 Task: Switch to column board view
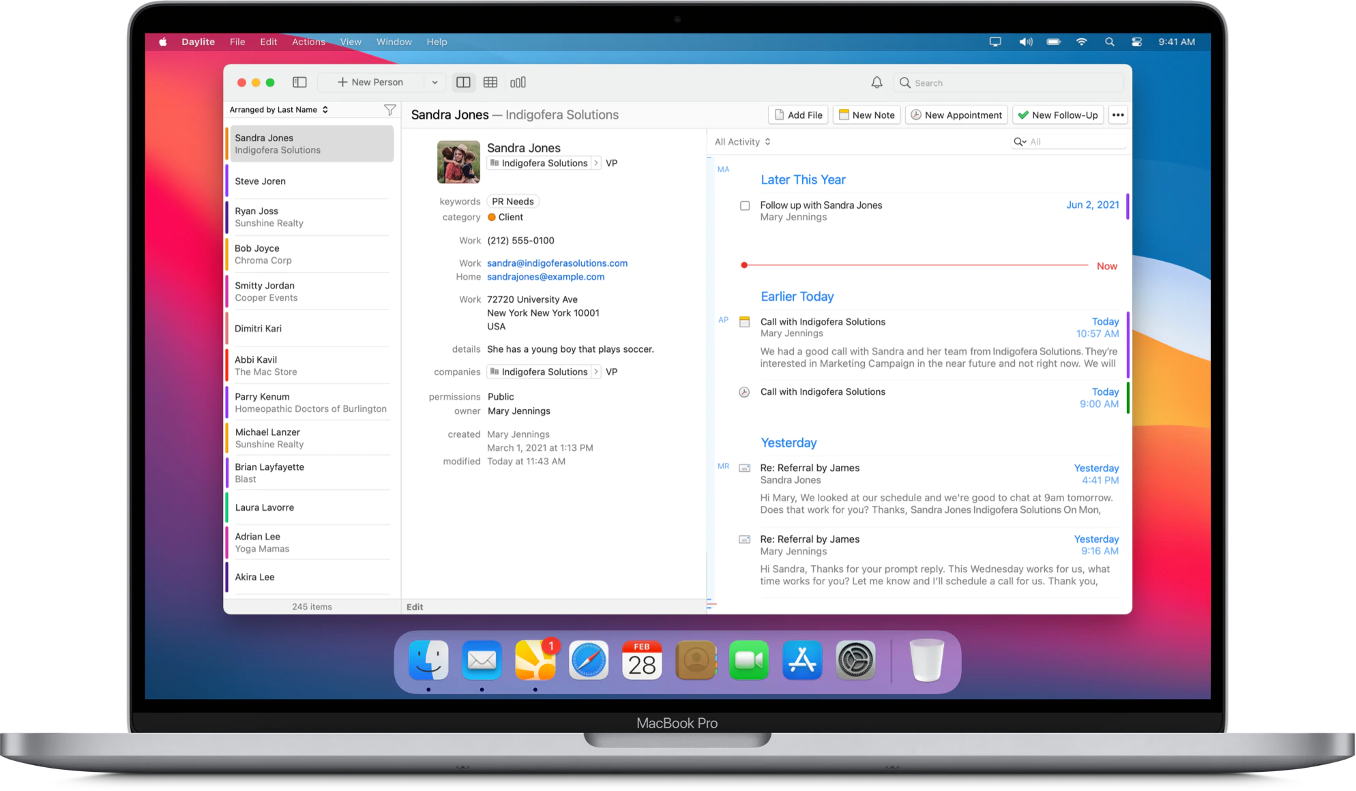coord(518,83)
